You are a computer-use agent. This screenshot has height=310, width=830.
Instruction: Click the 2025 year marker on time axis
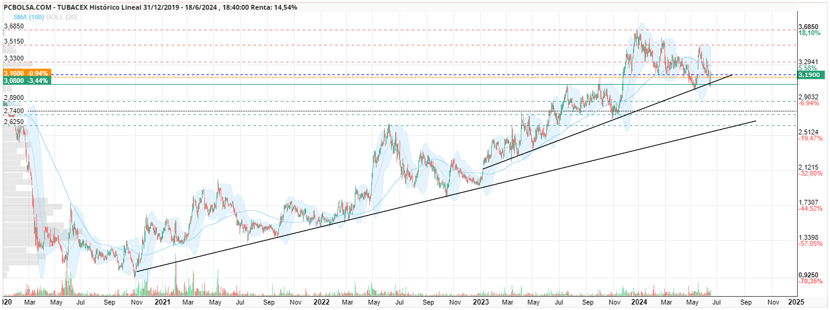point(796,301)
